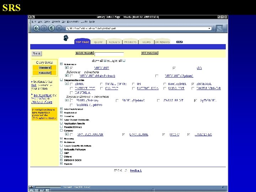Viewport: 256px width, 192px height.
Task: Click the Quick Search button
Action: (84, 53)
